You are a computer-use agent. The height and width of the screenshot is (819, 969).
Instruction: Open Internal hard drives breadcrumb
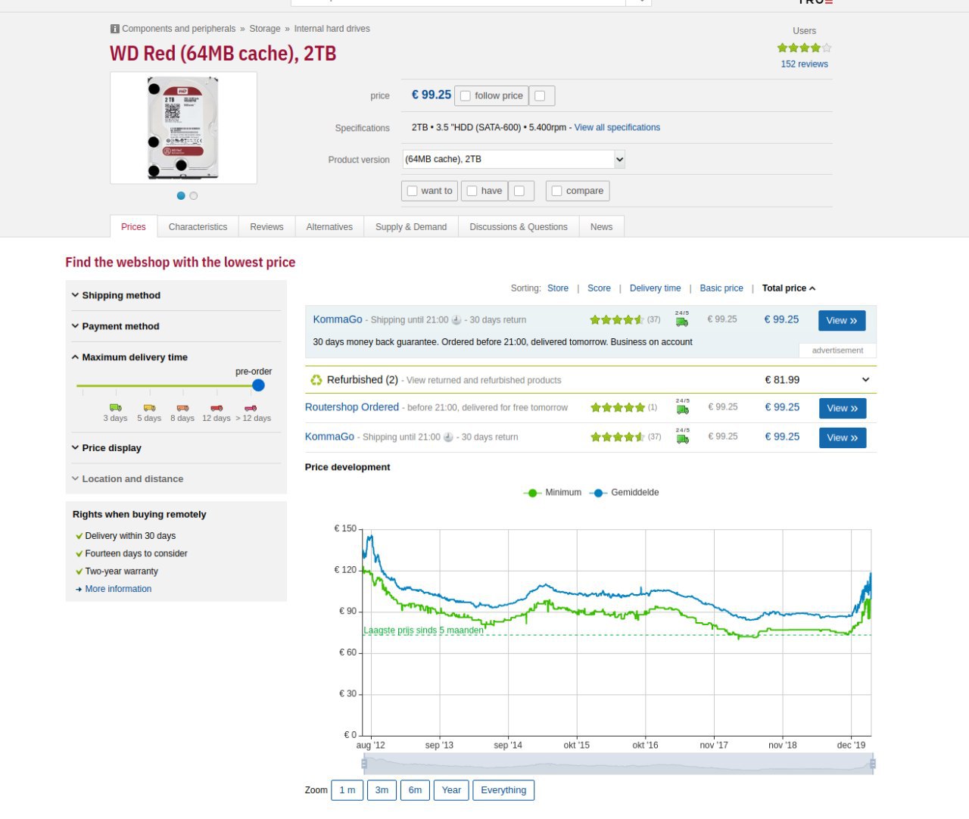(x=332, y=29)
